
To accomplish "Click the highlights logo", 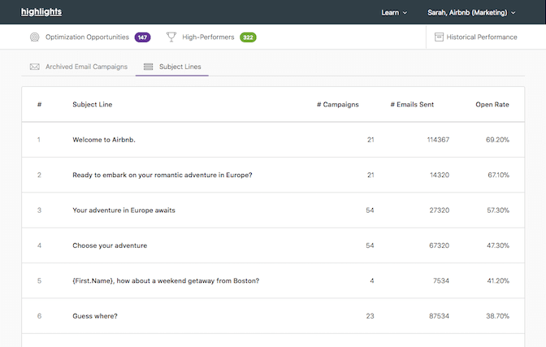I will pos(41,12).
